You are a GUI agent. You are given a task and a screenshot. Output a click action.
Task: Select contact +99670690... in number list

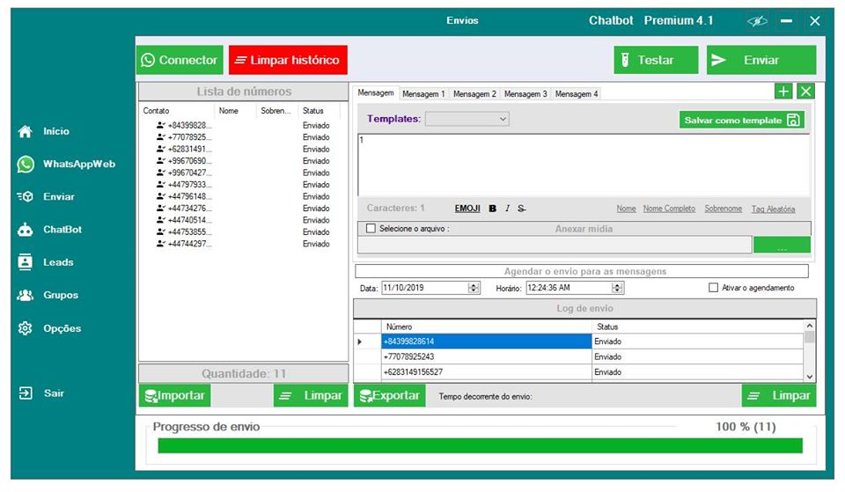point(184,161)
